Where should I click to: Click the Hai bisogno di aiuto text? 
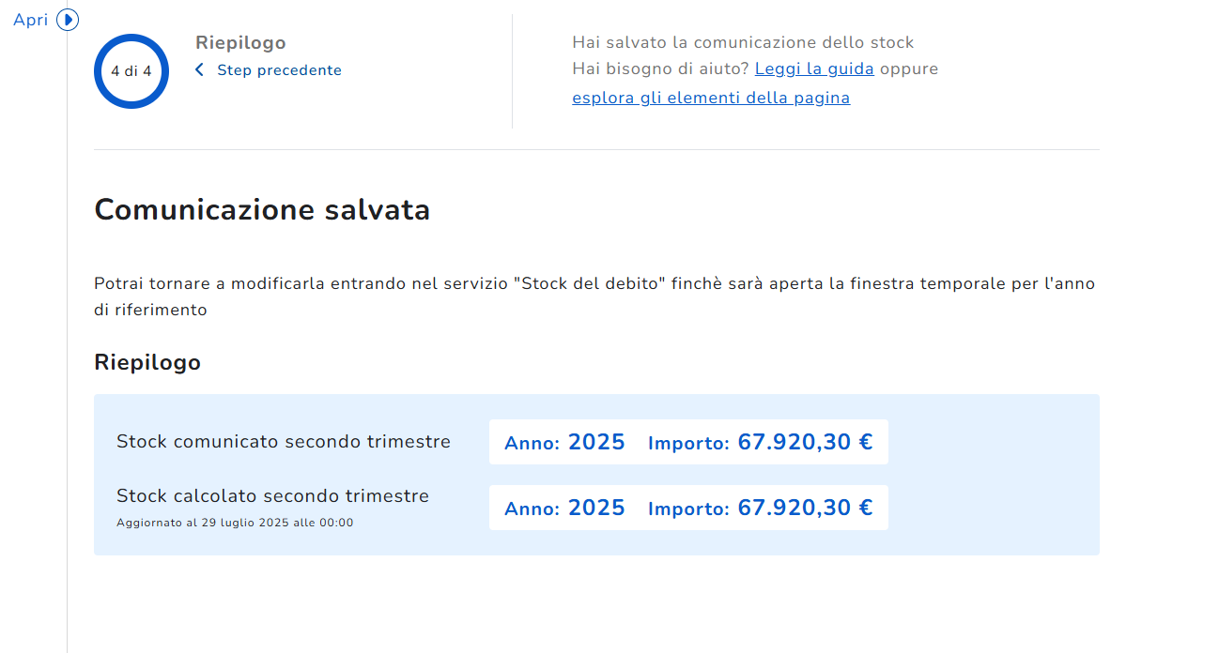point(660,68)
